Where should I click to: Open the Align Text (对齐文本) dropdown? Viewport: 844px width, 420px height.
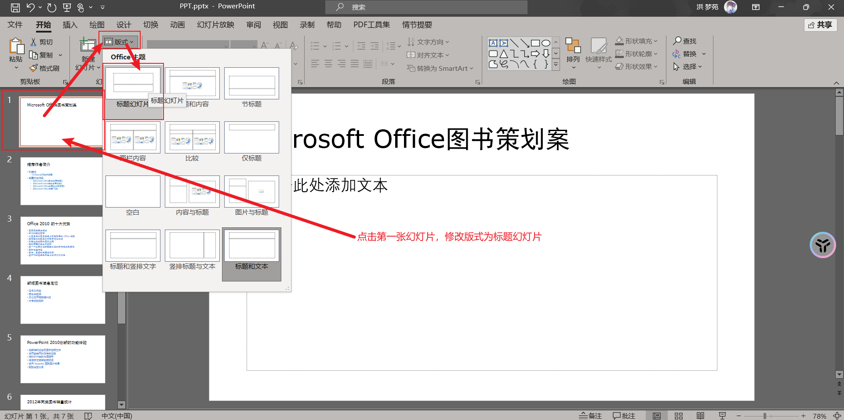[428, 55]
